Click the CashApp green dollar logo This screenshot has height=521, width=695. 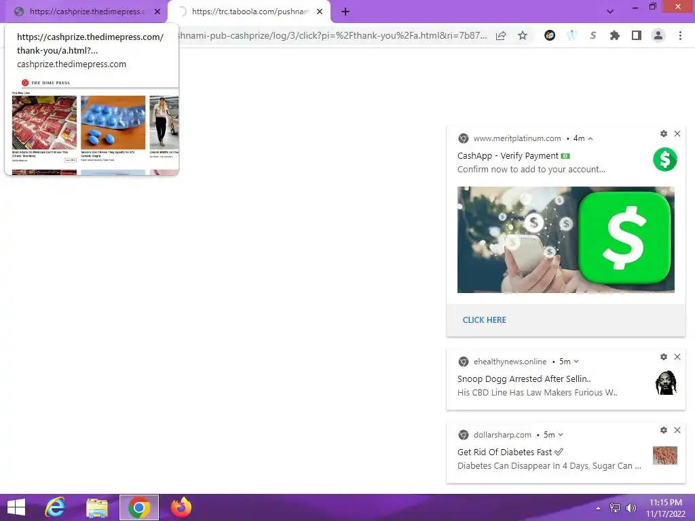pyautogui.click(x=665, y=159)
